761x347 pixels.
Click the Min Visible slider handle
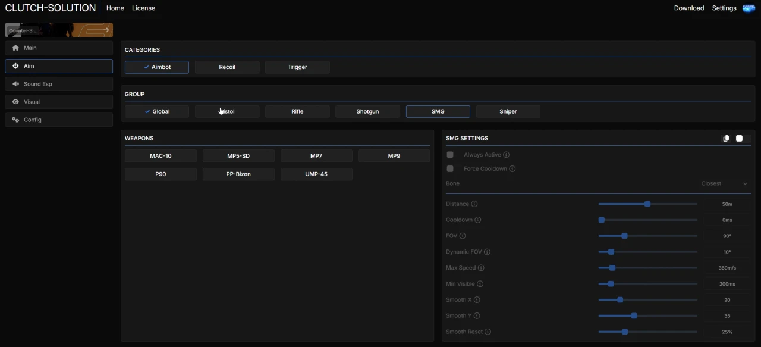[611, 284]
